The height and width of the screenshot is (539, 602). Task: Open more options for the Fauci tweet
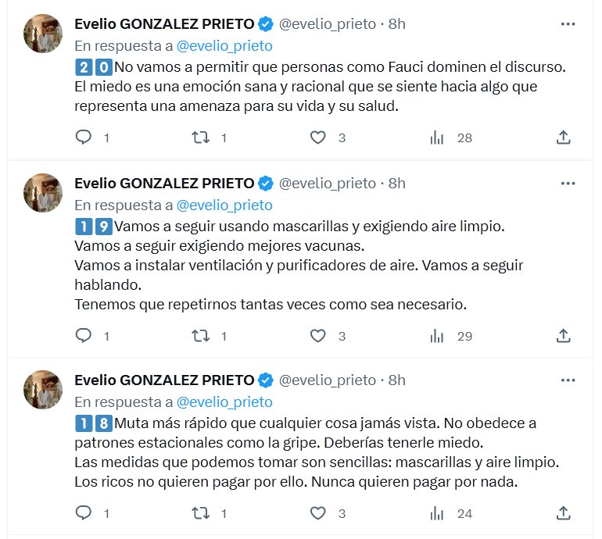tap(568, 24)
